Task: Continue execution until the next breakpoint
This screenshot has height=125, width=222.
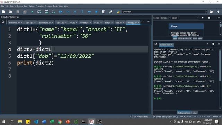Action: 89,12
